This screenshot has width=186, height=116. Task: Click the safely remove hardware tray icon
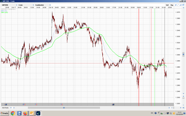(x=161, y=113)
